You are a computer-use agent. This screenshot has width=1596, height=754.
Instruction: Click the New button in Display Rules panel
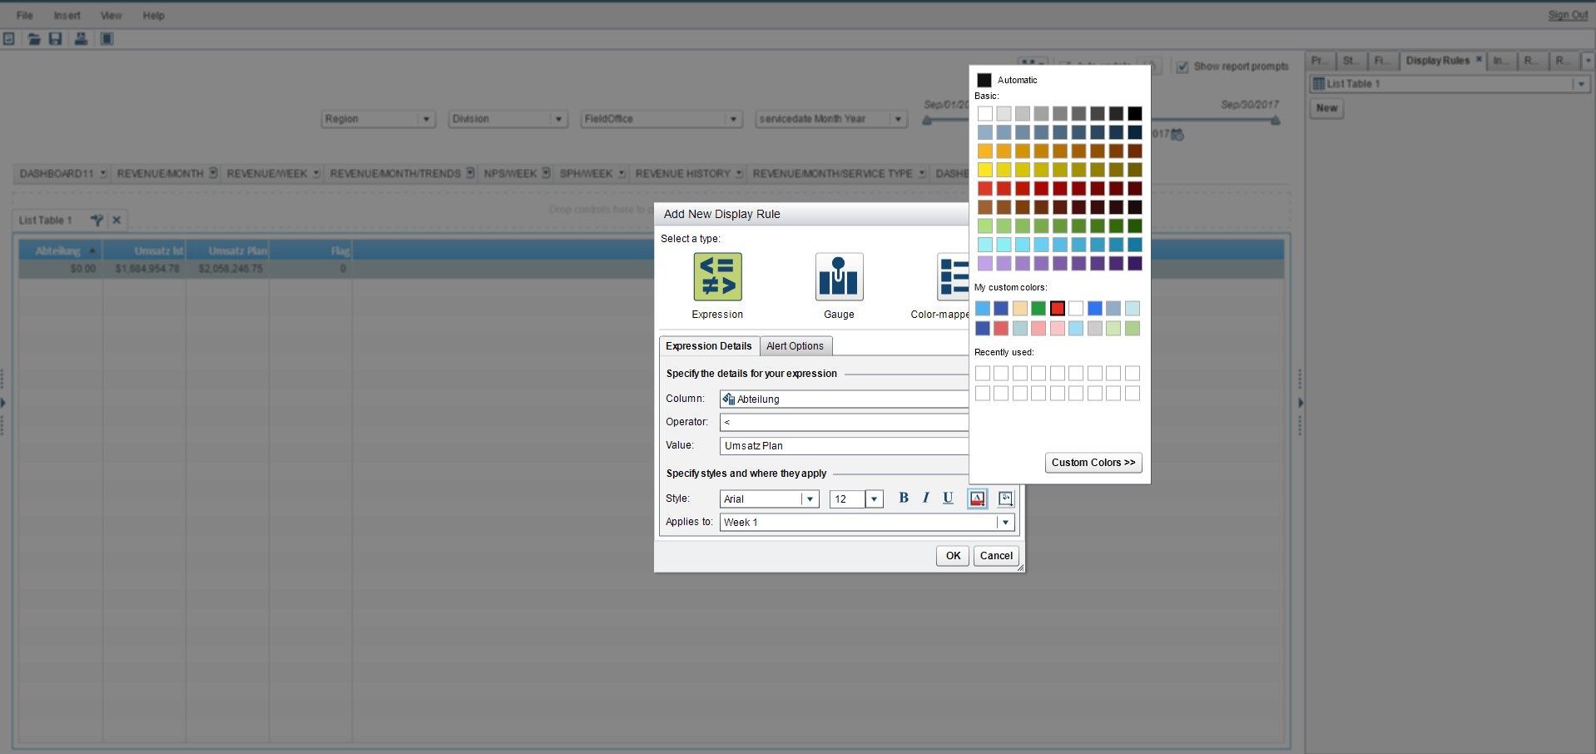point(1326,108)
